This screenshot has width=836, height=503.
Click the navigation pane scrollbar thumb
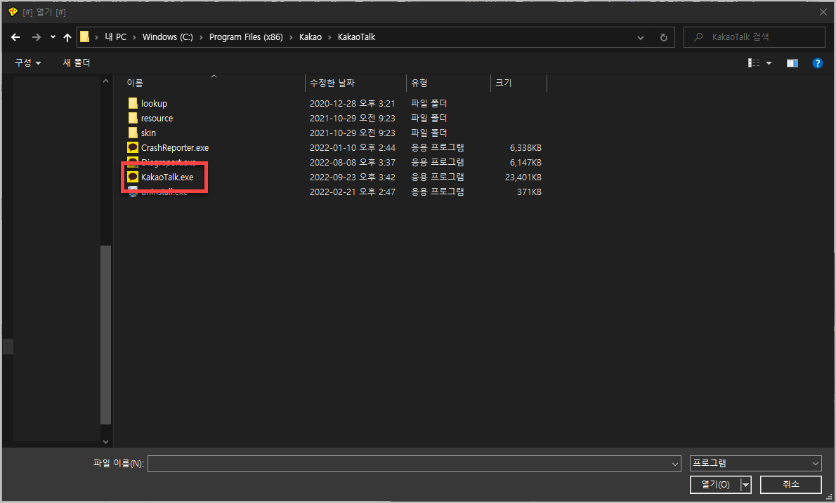point(105,334)
